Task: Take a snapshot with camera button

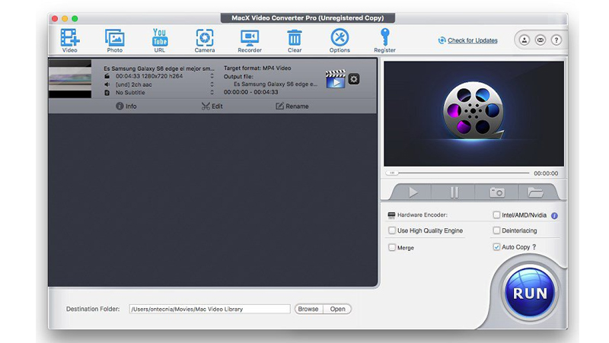Action: [497, 192]
